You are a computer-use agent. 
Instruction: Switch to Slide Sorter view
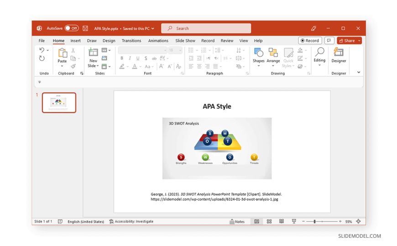point(269,221)
